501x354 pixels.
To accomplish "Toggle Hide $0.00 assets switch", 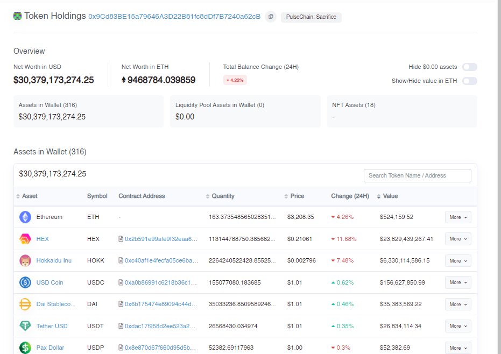I will click(470, 67).
